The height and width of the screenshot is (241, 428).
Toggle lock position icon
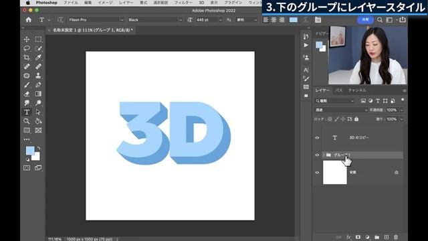coord(343,119)
